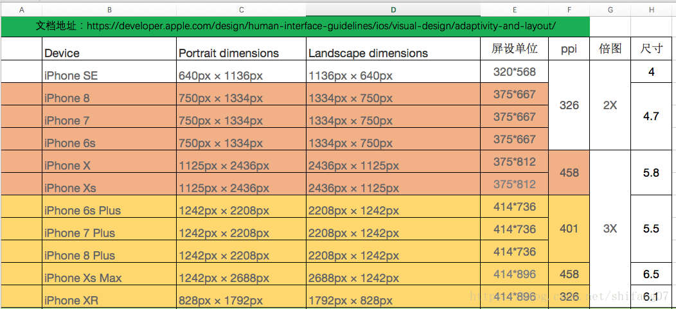Click iPhone 8 Plus row '414*736' cell
Viewport: 676px width, 309px height.
(x=515, y=251)
